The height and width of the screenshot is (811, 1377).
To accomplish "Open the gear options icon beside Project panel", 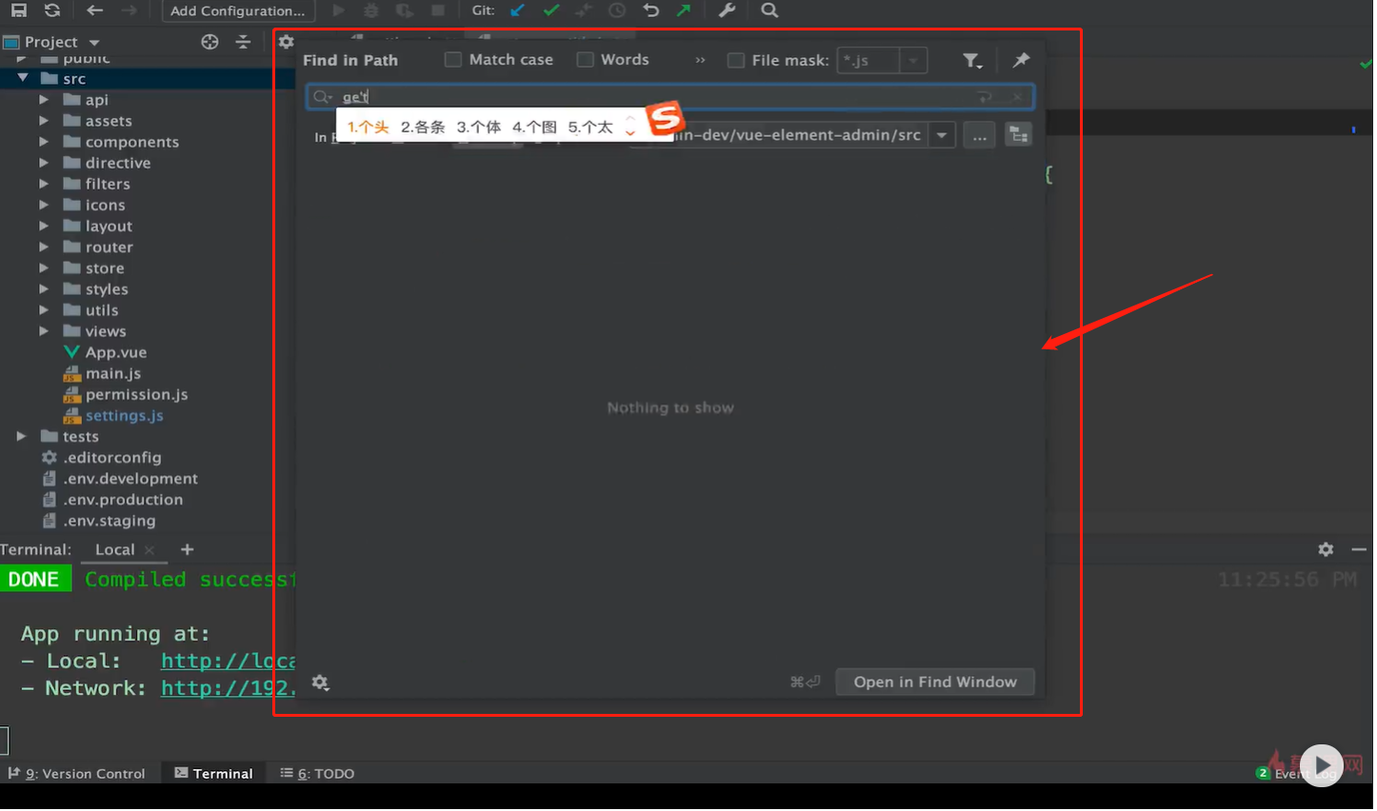I will pyautogui.click(x=286, y=42).
